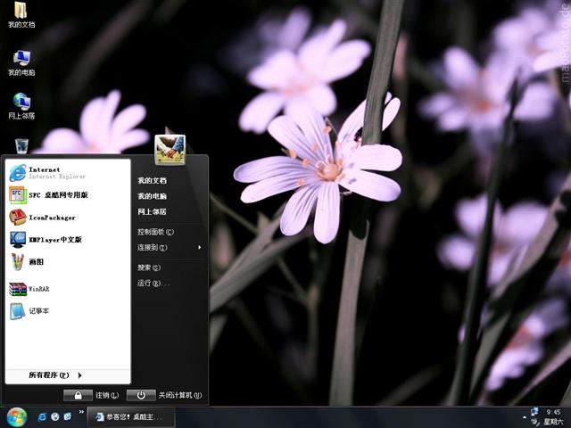This screenshot has height=428, width=571.
Task: Click the power icon shutdown button
Action: (141, 395)
